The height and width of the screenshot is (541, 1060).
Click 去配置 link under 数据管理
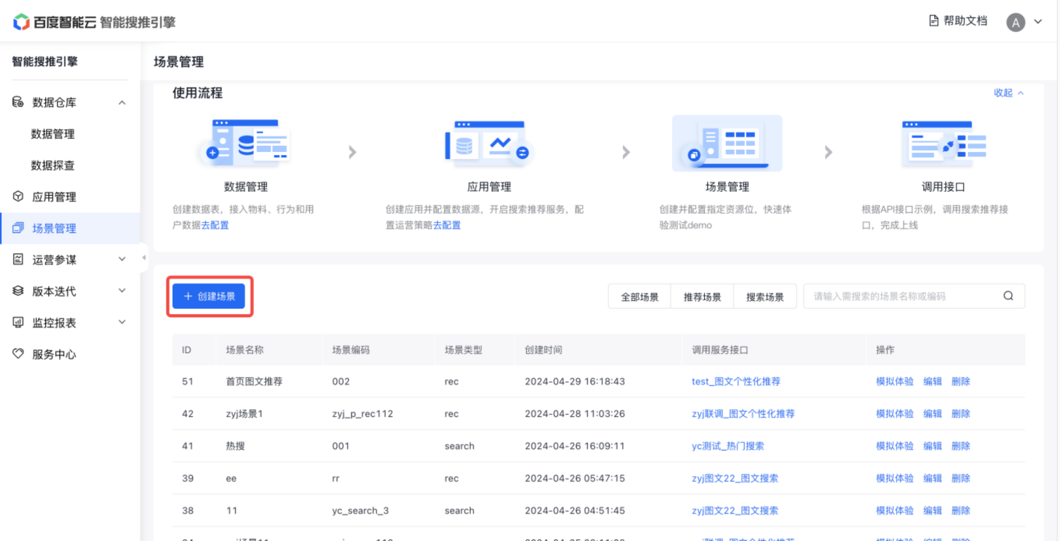[x=214, y=225]
